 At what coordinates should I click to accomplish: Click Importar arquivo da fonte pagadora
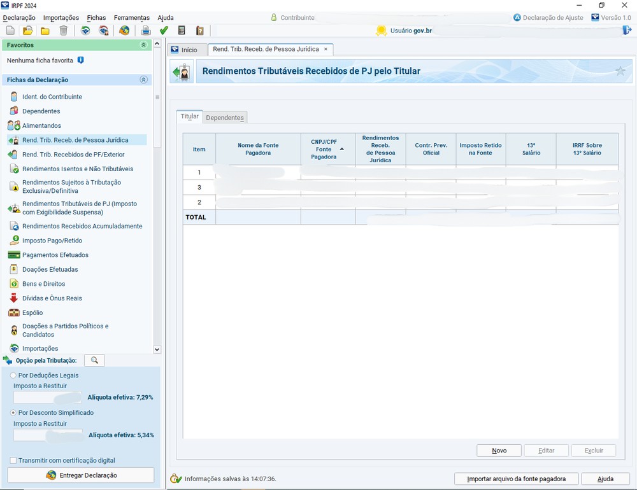click(x=517, y=479)
